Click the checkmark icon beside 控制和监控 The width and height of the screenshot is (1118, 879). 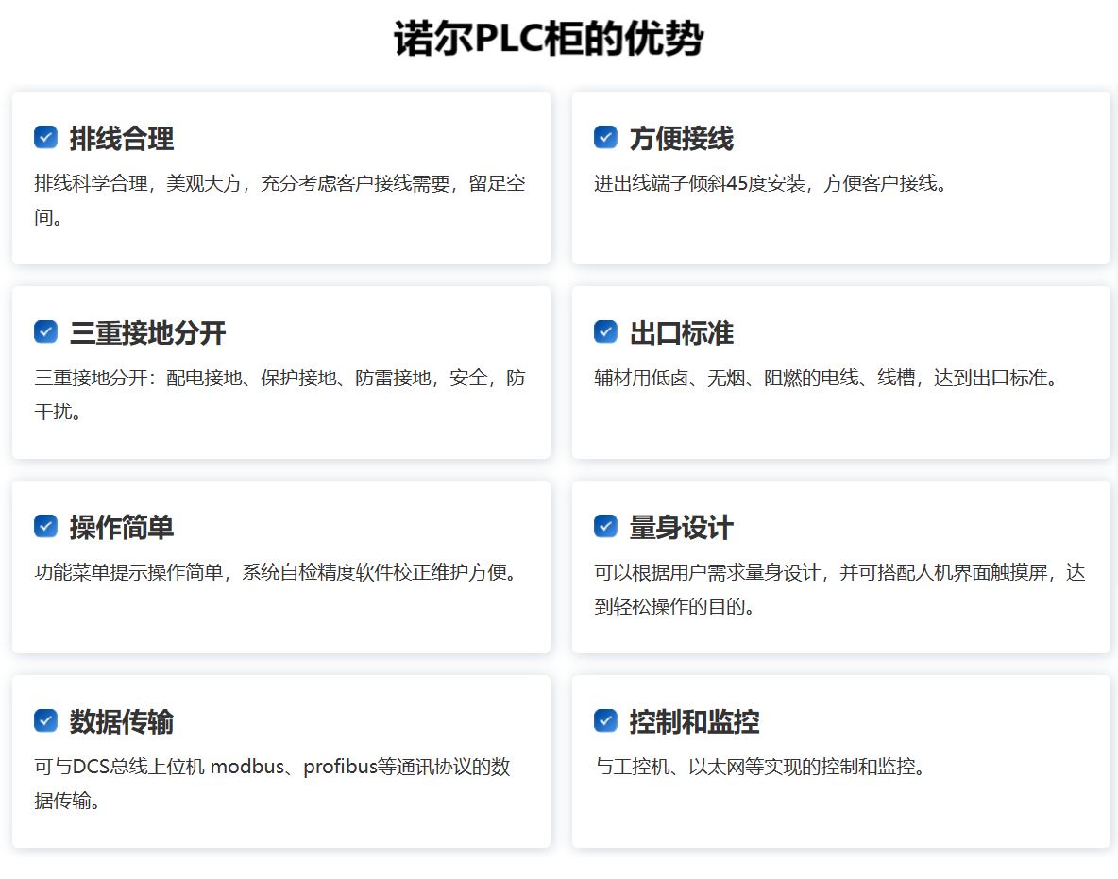pos(605,720)
